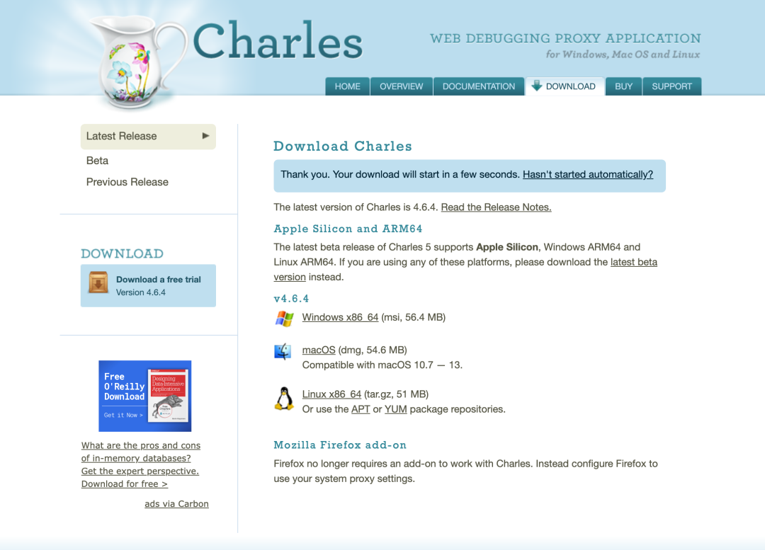Click Apple Silicon and ARM64 heading
This screenshot has height=550, width=765.
pos(348,229)
